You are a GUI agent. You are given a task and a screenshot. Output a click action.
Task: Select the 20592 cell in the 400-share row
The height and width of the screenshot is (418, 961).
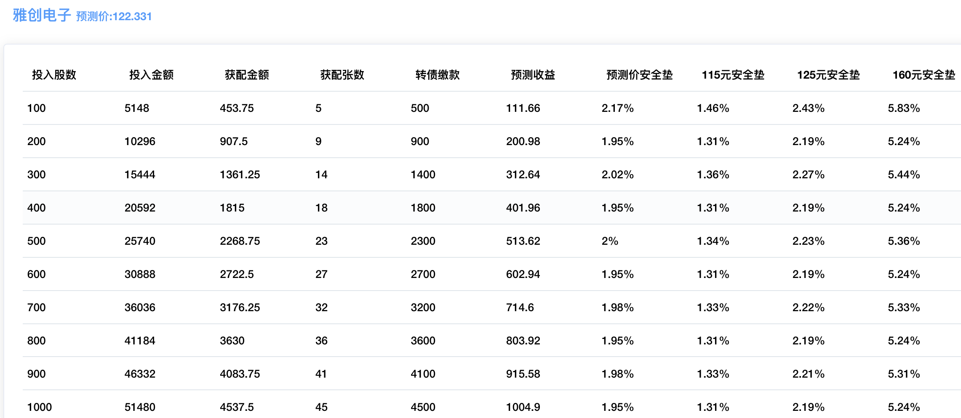(x=140, y=208)
